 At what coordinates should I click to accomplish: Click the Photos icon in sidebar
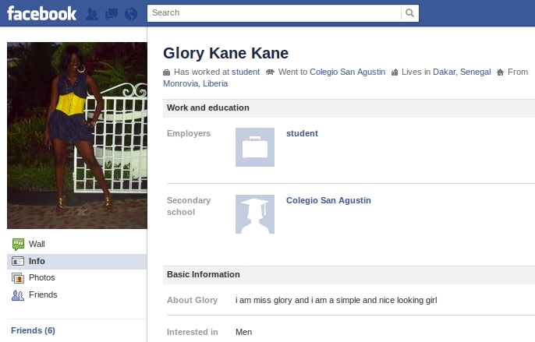(x=18, y=278)
